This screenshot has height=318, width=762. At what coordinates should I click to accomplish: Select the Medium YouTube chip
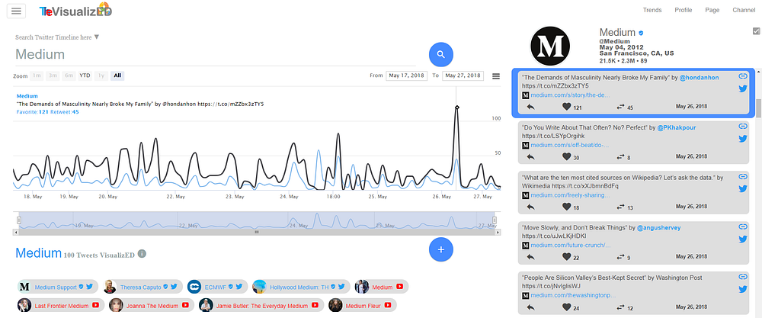click(381, 287)
